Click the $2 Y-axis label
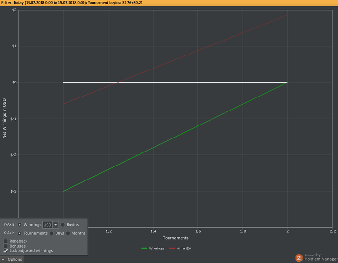The width and height of the screenshot is (338, 263). click(x=14, y=10)
